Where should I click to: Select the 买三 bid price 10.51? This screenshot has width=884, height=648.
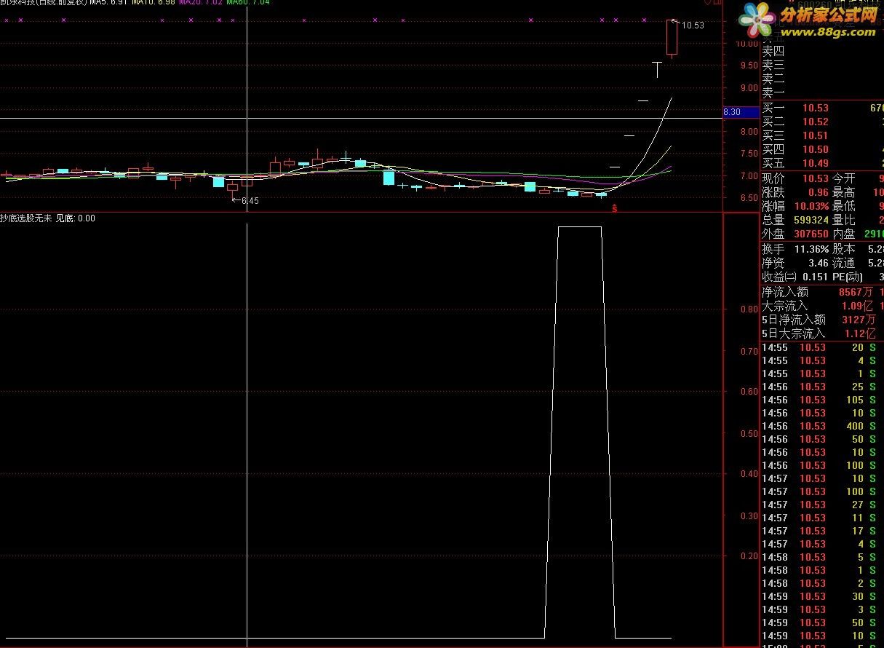pos(815,135)
